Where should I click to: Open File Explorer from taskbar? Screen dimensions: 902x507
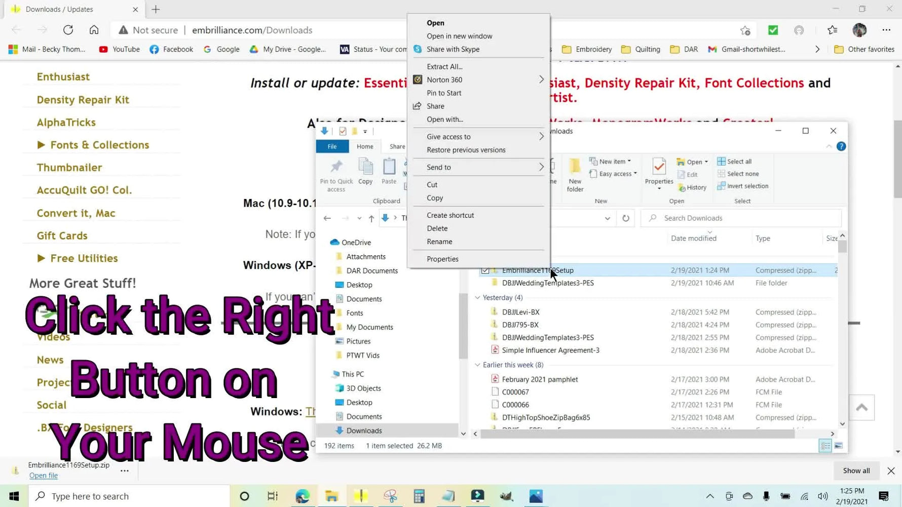pyautogui.click(x=332, y=496)
